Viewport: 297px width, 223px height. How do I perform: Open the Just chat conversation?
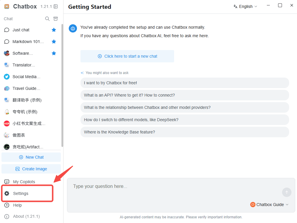[30, 30]
